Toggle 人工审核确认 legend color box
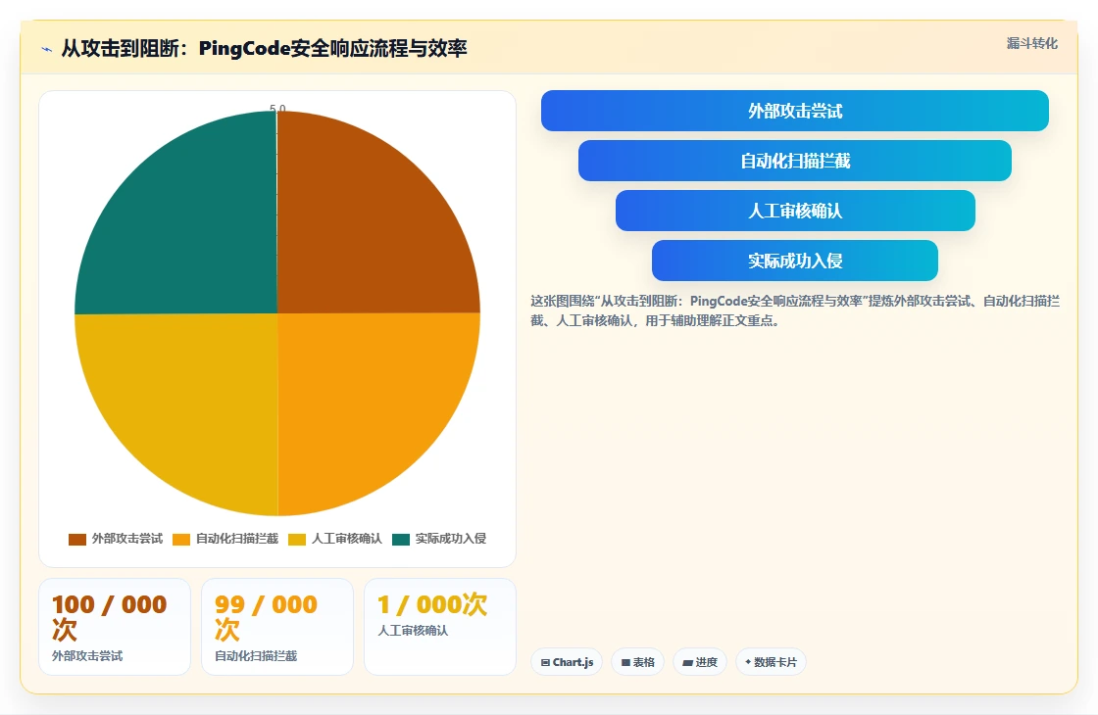The width and height of the screenshot is (1098, 715). pos(297,539)
